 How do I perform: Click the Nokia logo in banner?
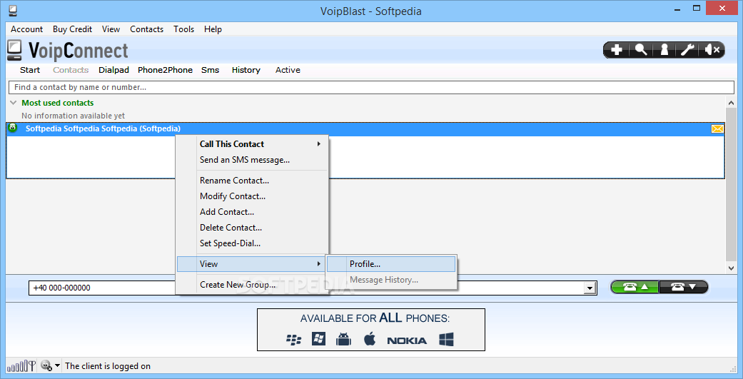407,340
